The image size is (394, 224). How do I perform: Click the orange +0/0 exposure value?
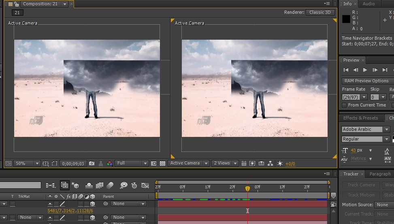coord(290,164)
